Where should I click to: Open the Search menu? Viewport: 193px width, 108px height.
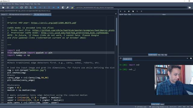(5, 4)
